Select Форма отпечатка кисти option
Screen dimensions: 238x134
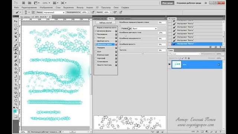[x=107, y=28]
